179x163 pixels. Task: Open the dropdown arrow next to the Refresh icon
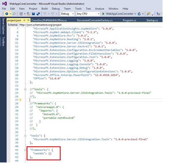point(143,14)
